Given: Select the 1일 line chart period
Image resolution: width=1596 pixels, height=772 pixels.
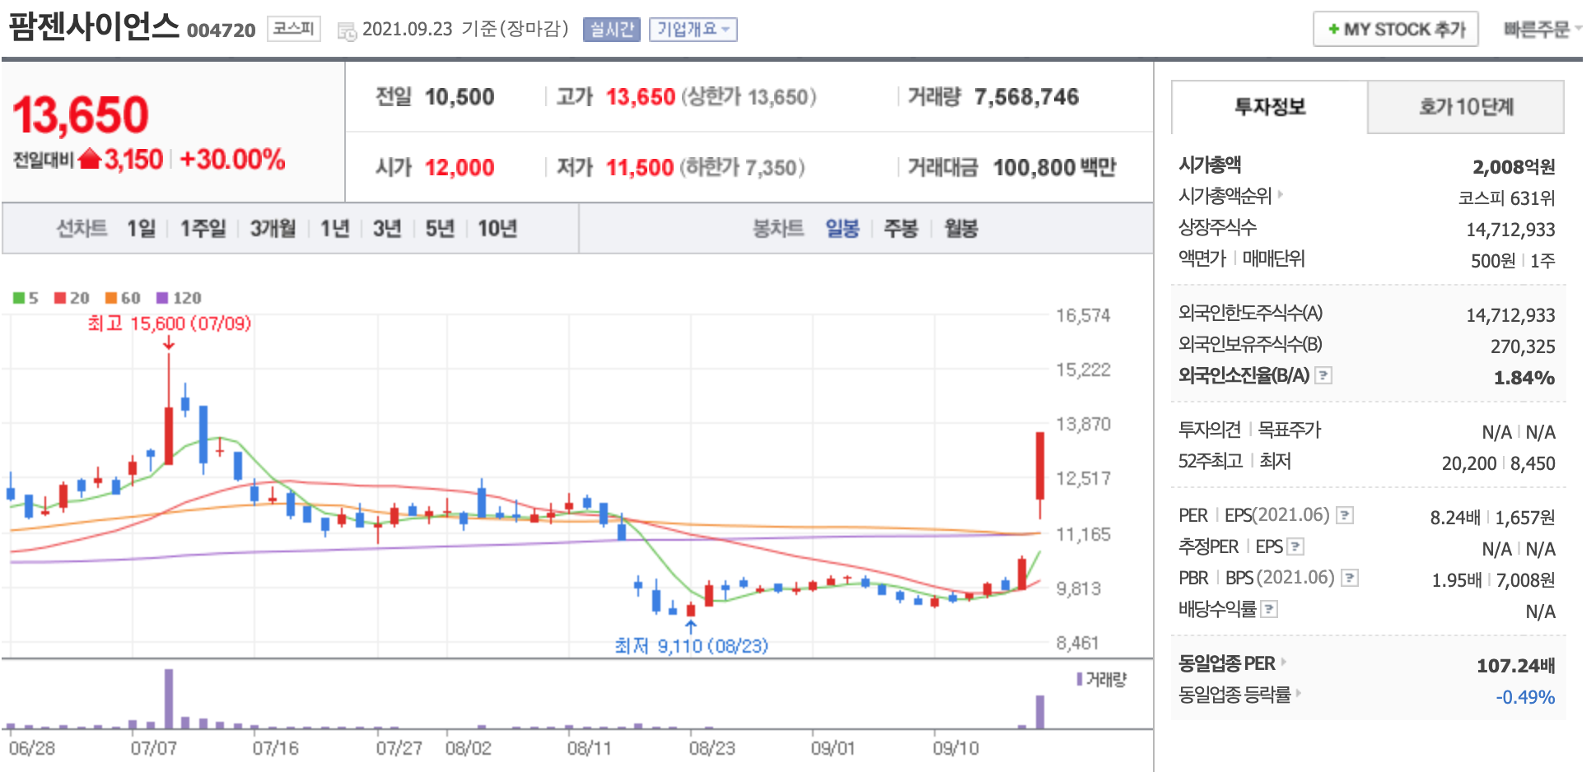Looking at the screenshot, I should tap(141, 228).
